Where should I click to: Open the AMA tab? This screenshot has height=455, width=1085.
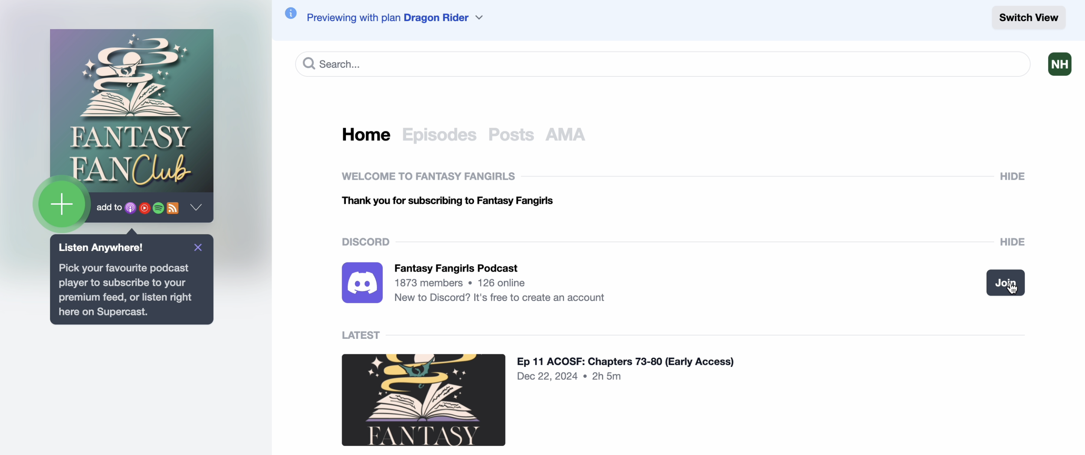point(565,134)
